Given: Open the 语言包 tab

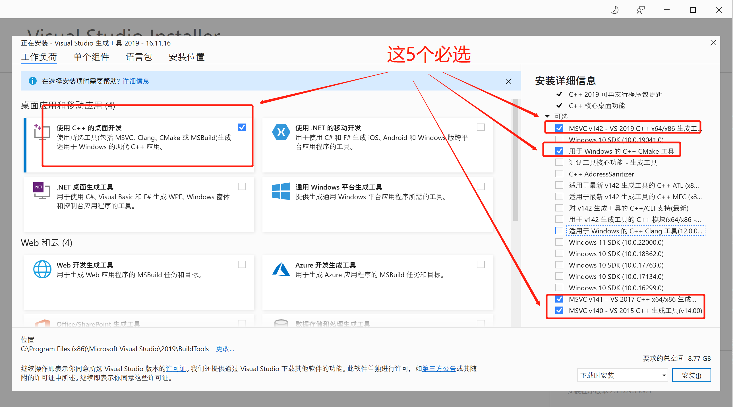Looking at the screenshot, I should click(139, 57).
